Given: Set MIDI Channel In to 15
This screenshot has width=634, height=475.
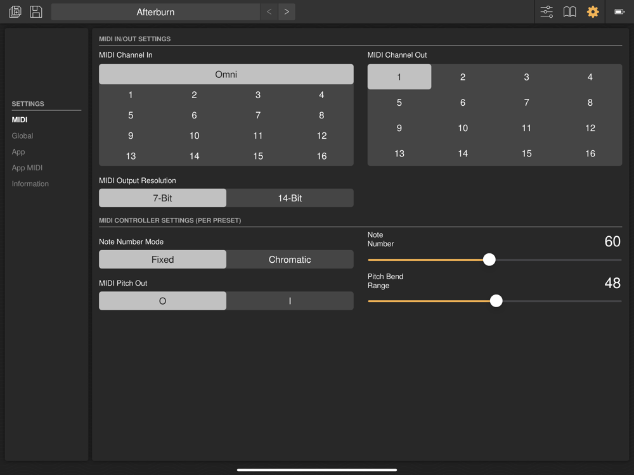Looking at the screenshot, I should [258, 156].
